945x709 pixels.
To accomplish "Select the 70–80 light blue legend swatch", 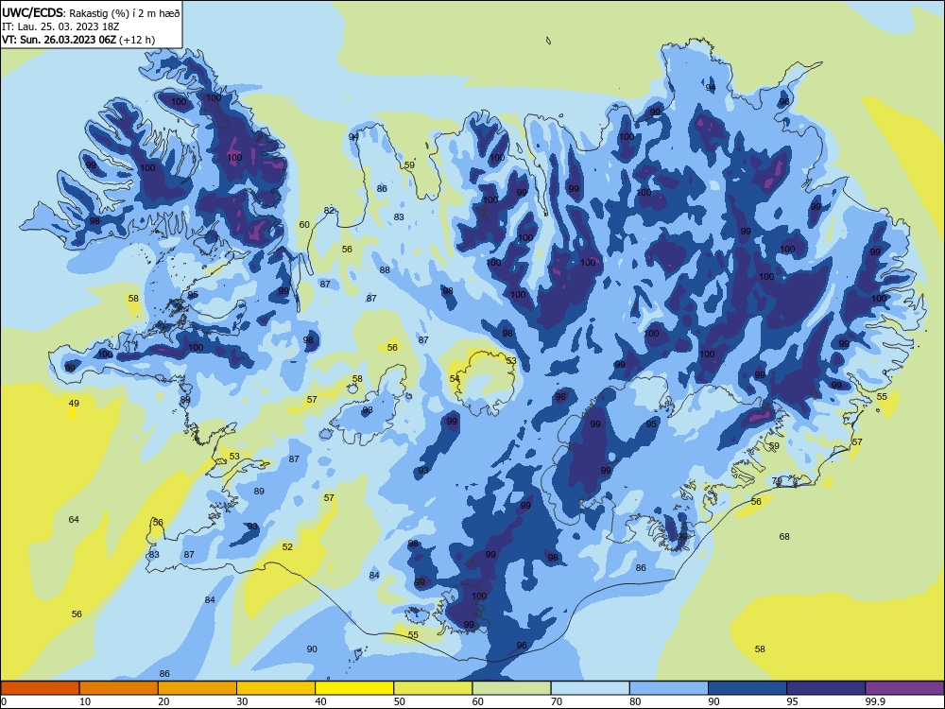I will click(590, 688).
